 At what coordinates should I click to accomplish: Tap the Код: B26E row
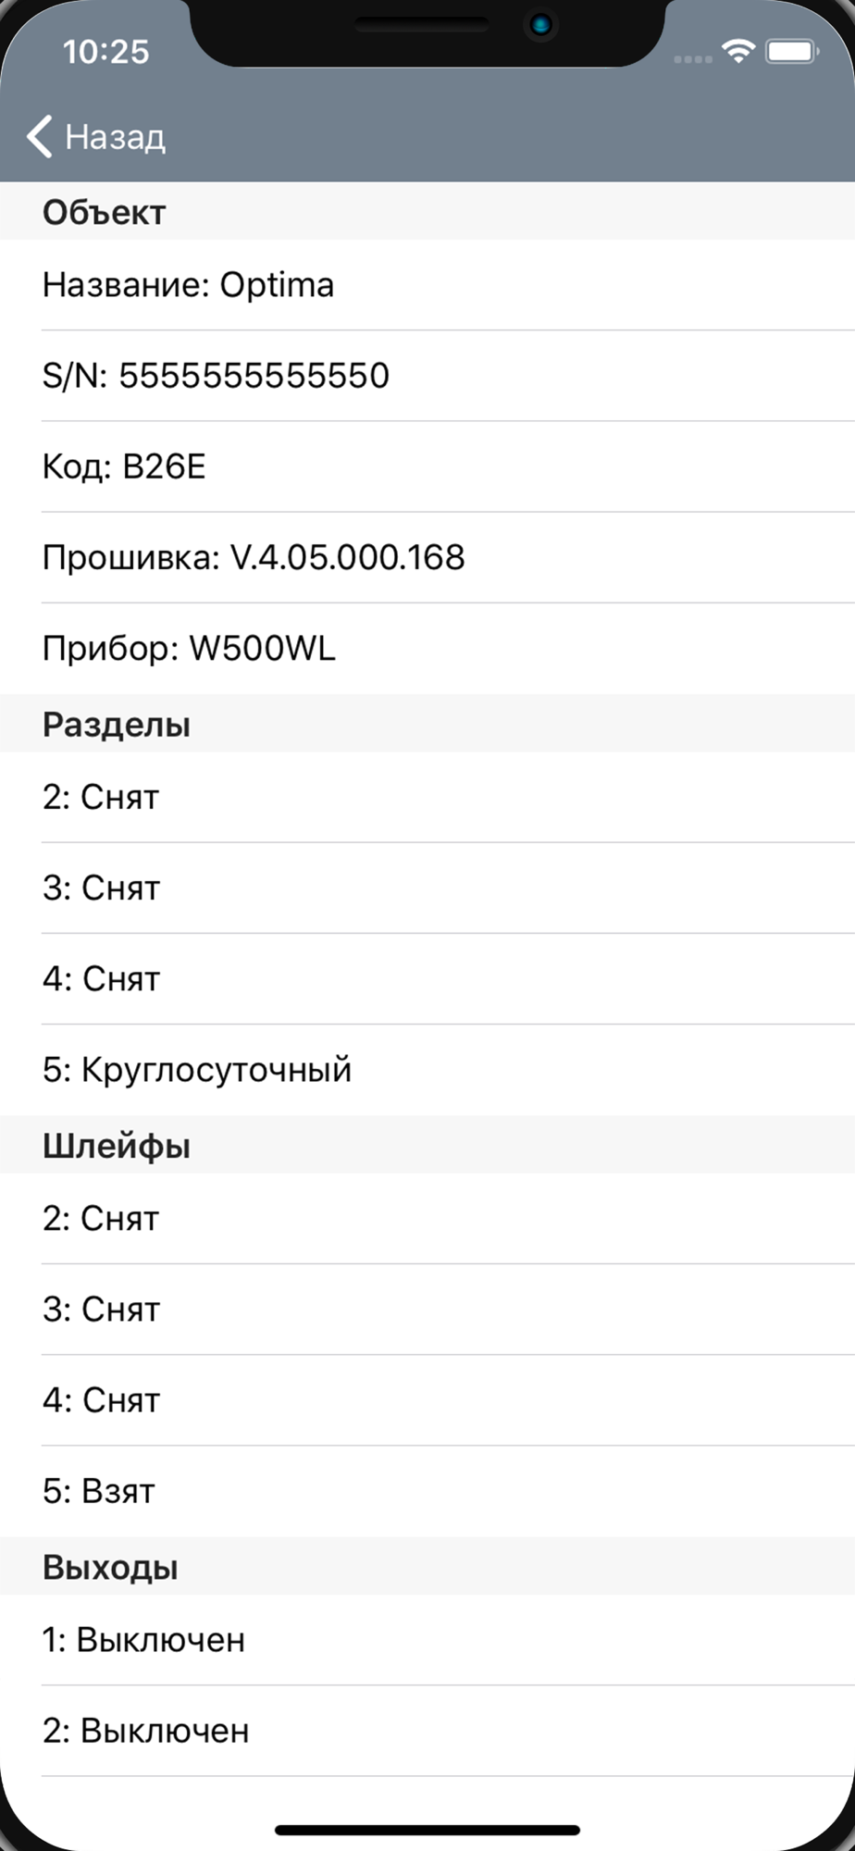tap(427, 466)
